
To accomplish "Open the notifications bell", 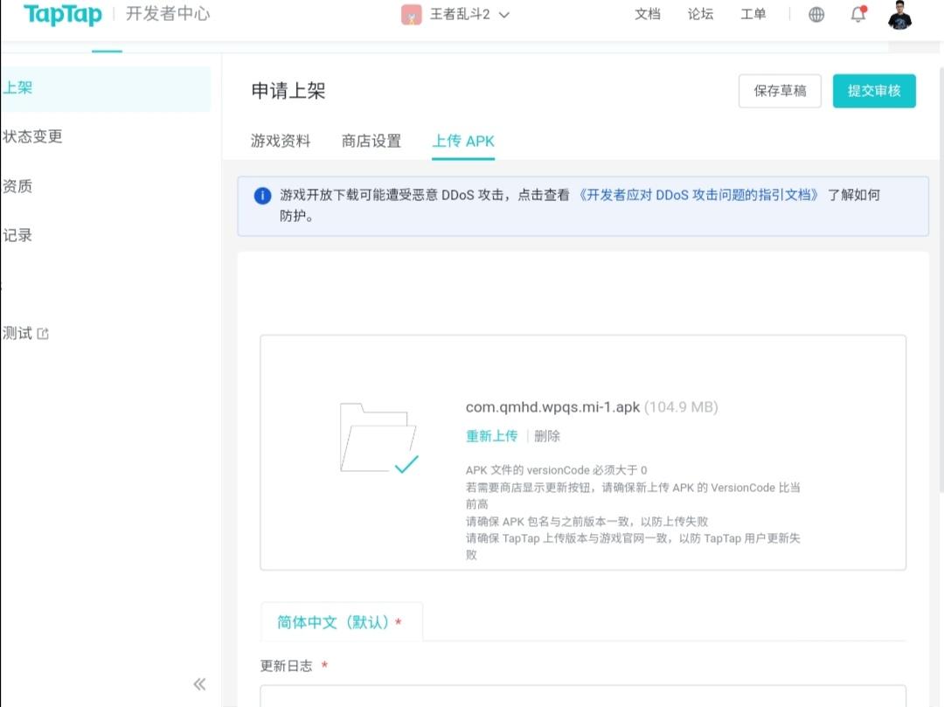I will [x=858, y=15].
